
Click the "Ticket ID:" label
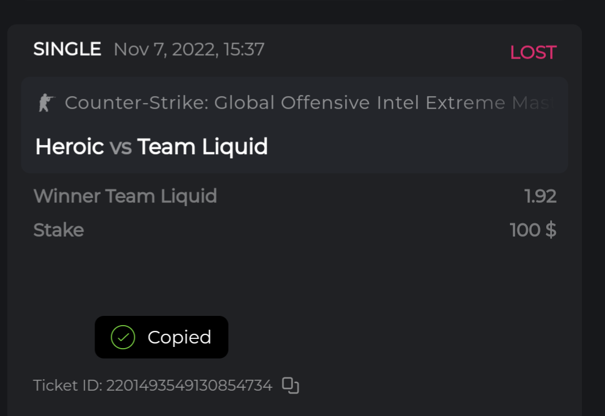[x=67, y=386]
